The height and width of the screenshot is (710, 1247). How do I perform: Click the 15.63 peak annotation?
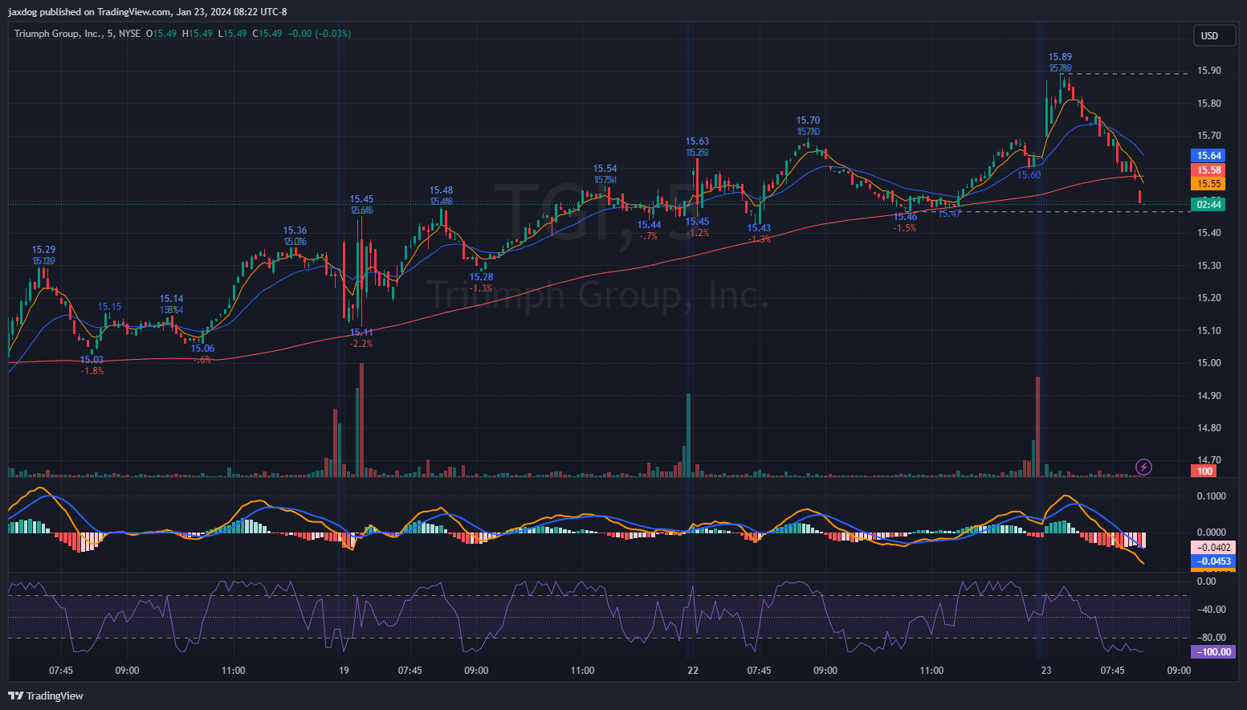click(x=697, y=141)
